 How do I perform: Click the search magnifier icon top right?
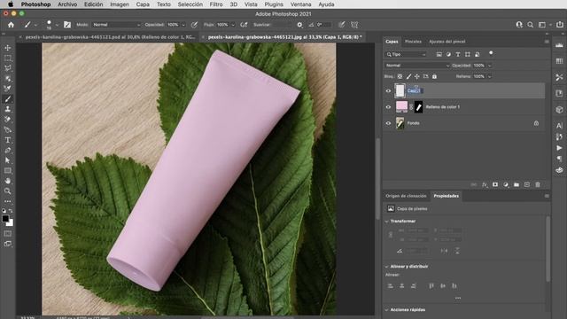[x=530, y=25]
